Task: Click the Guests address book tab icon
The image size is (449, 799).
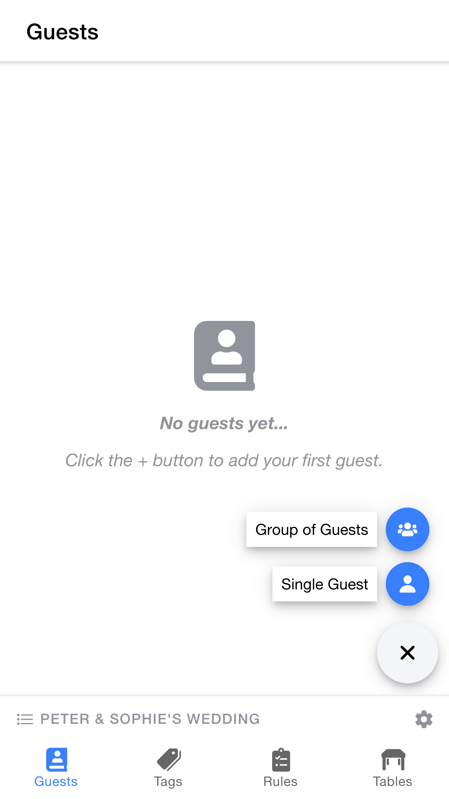Action: pyautogui.click(x=56, y=759)
